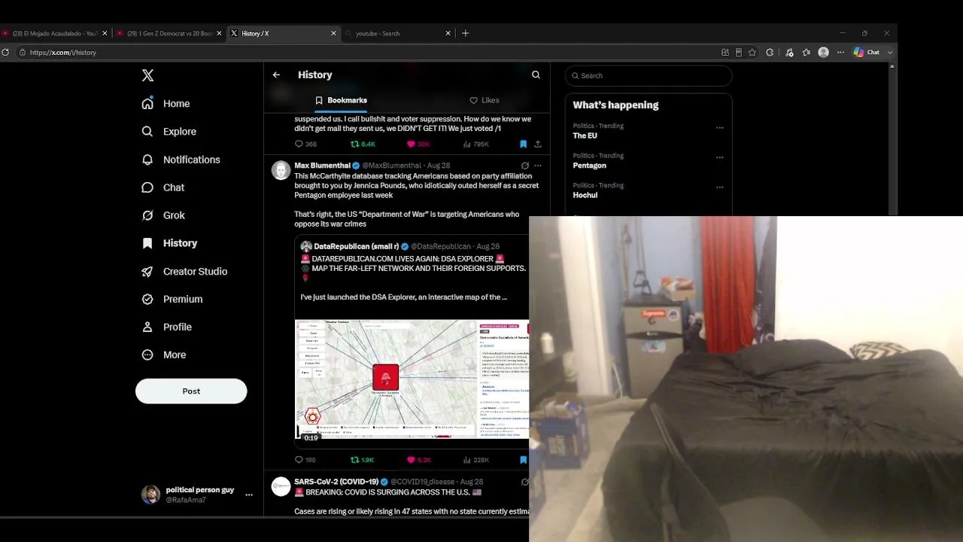Open more options for Hochul trend
The height and width of the screenshot is (542, 963).
point(719,187)
